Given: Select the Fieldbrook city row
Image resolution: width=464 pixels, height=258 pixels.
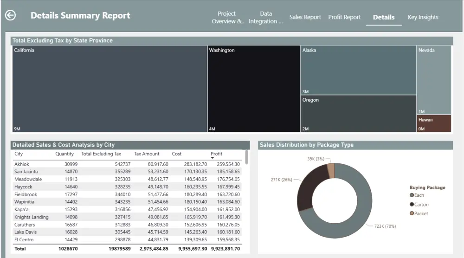Looking at the screenshot, I should tap(127, 194).
